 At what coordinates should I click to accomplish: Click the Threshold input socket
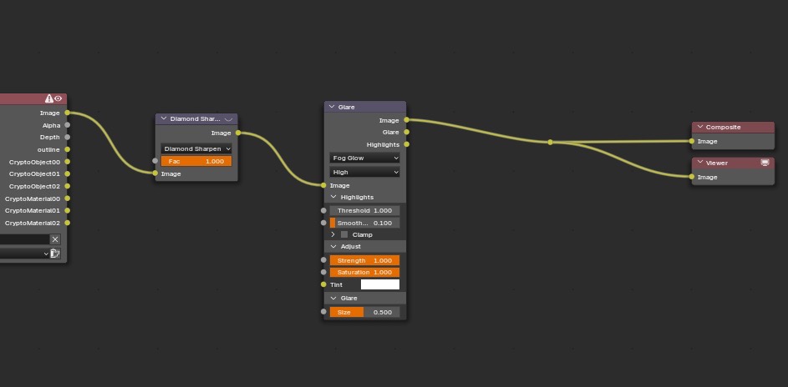pyautogui.click(x=323, y=210)
